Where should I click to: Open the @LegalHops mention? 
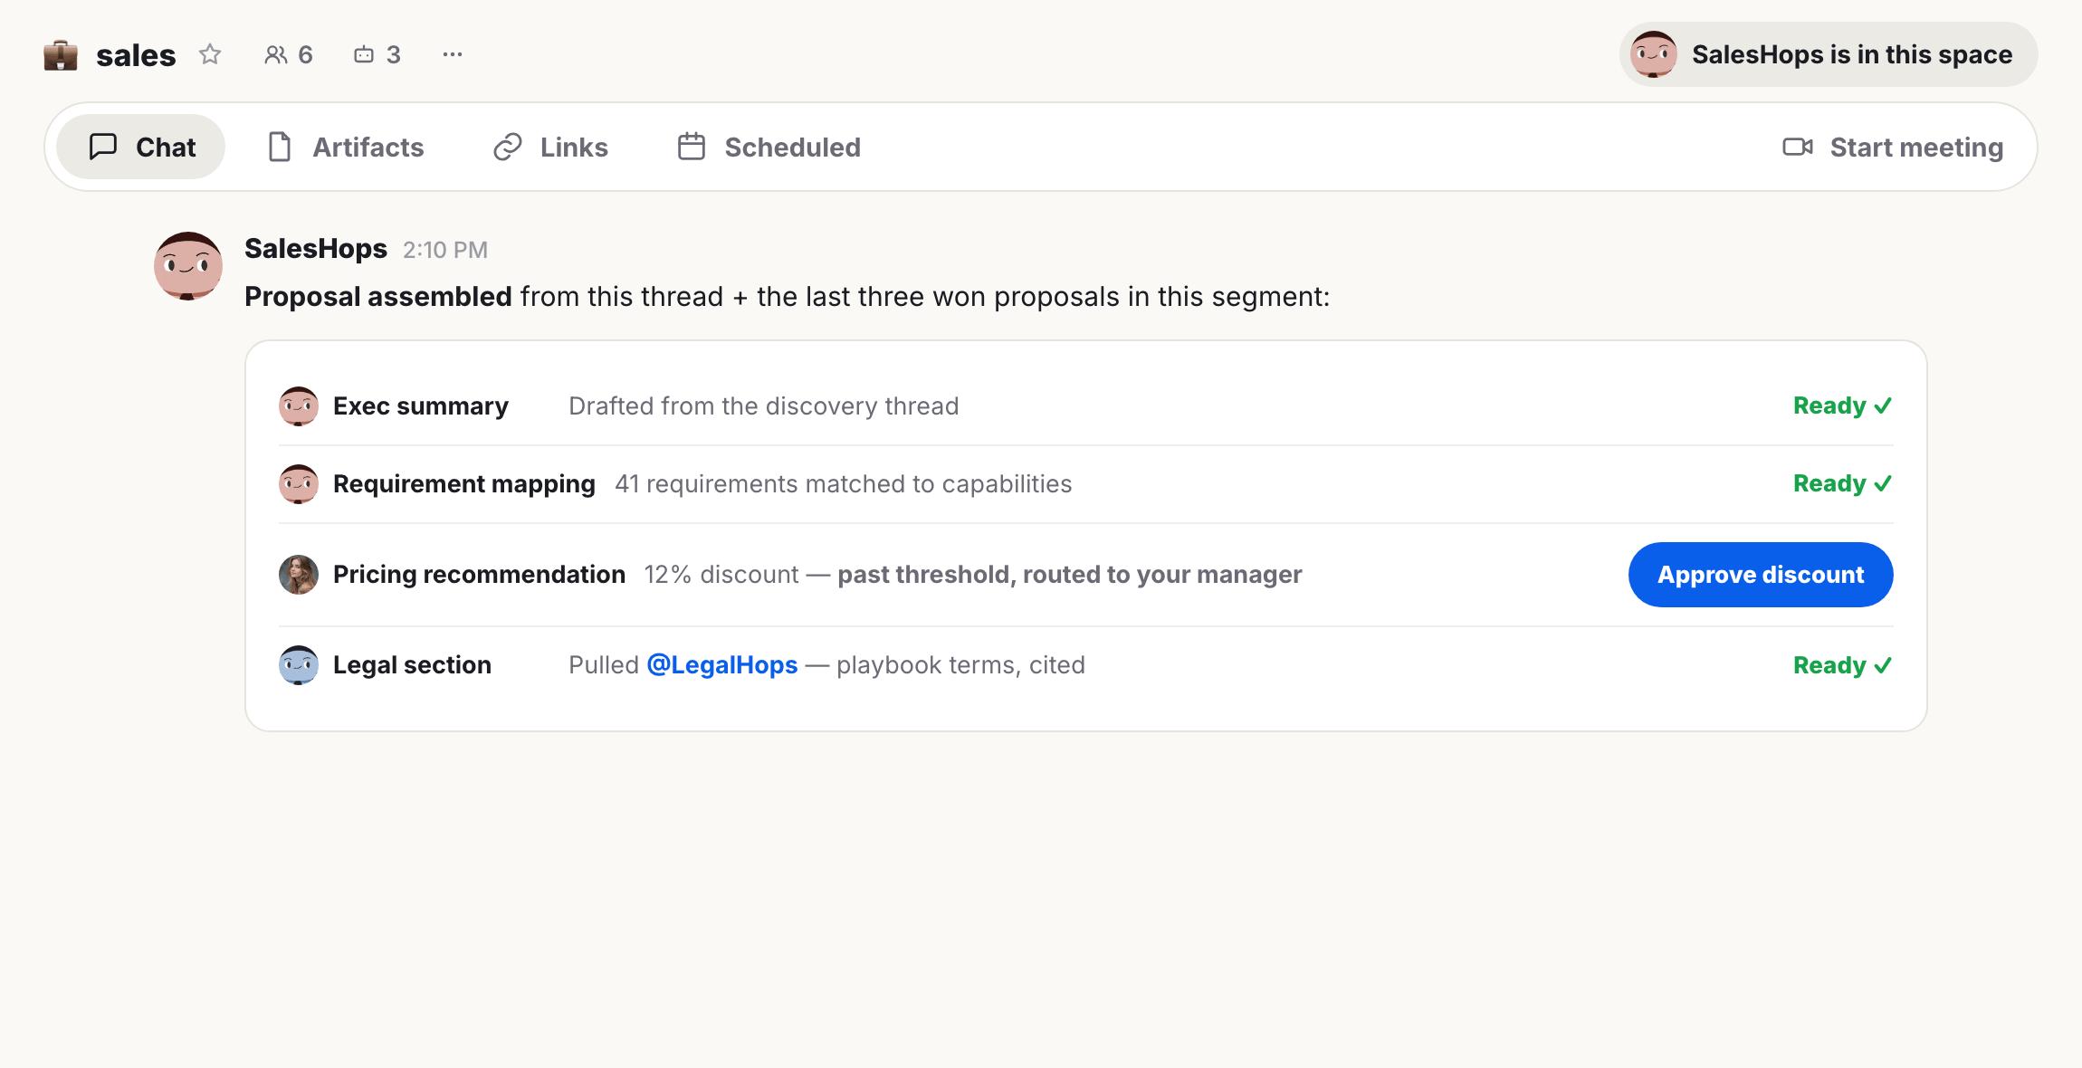click(722, 665)
